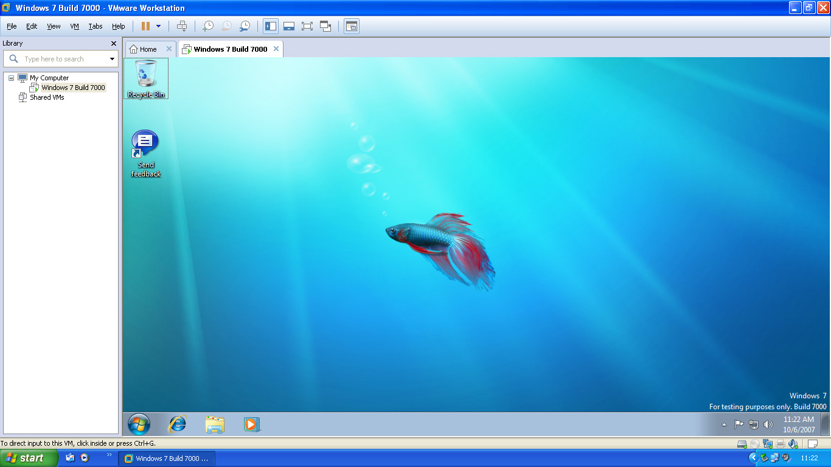831x467 pixels.
Task: Click the XP tray speaker volume icon
Action: [786, 458]
